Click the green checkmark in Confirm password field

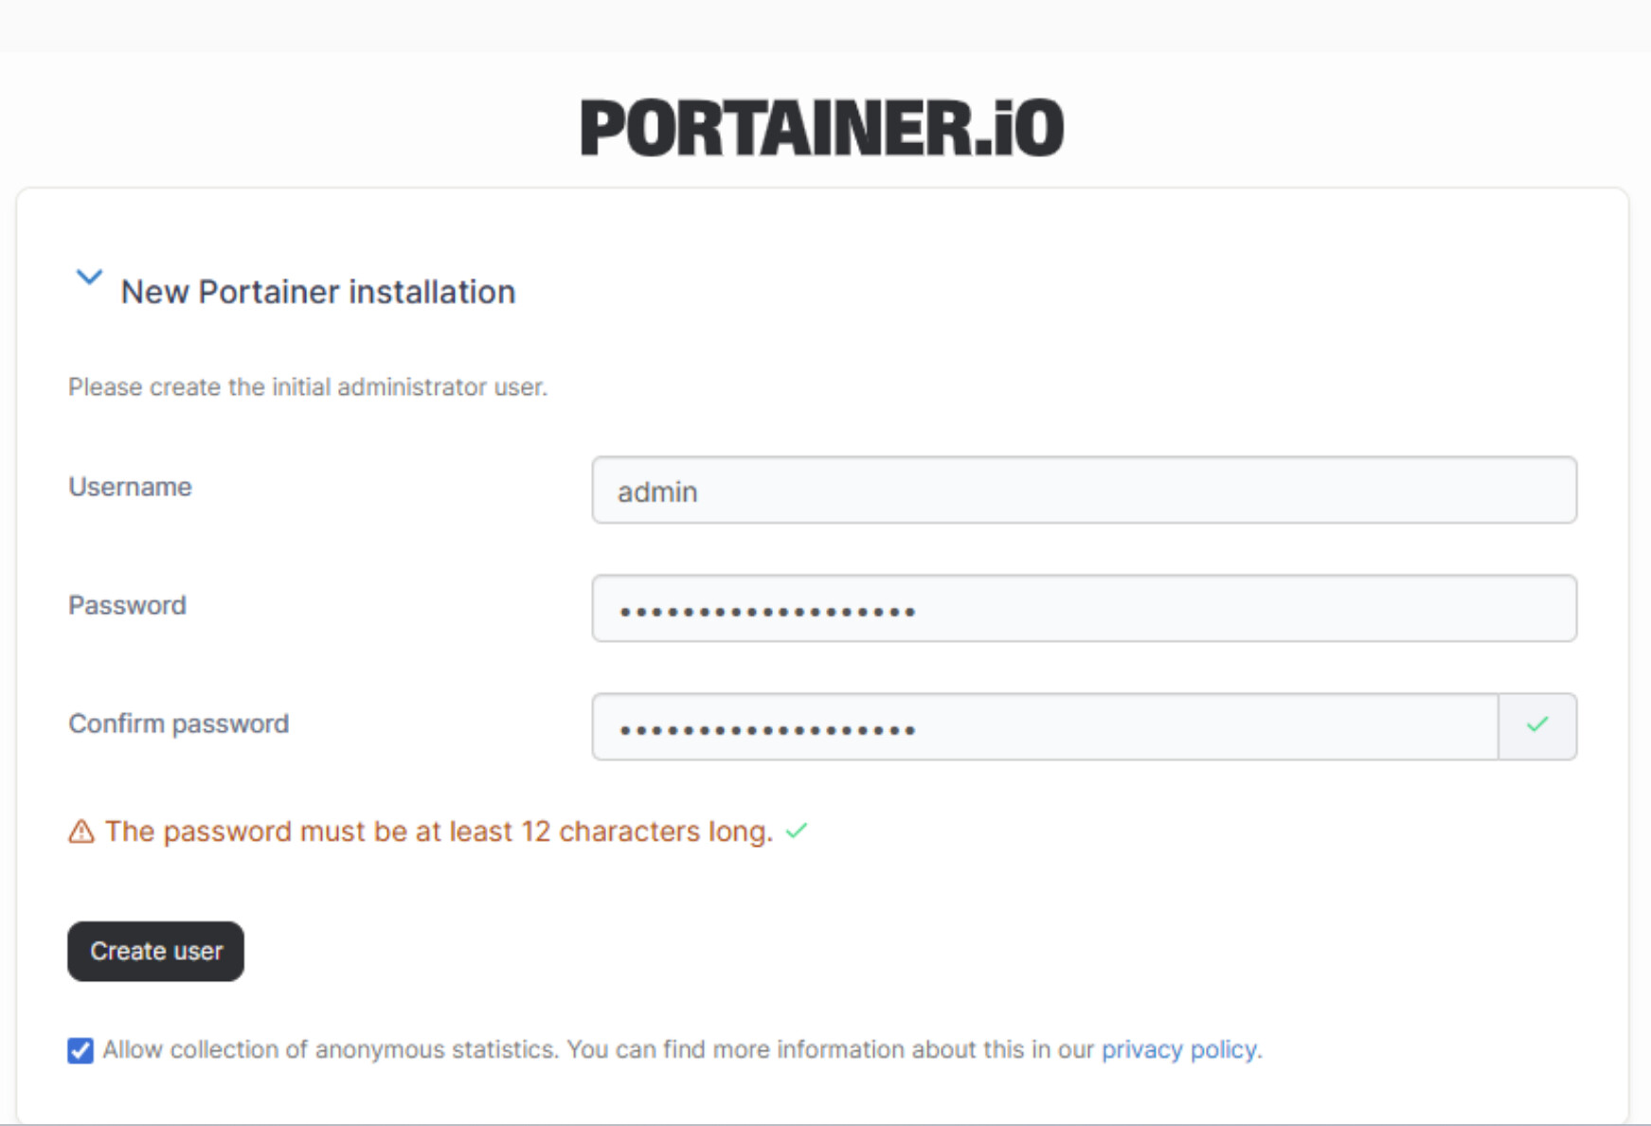[x=1537, y=725]
